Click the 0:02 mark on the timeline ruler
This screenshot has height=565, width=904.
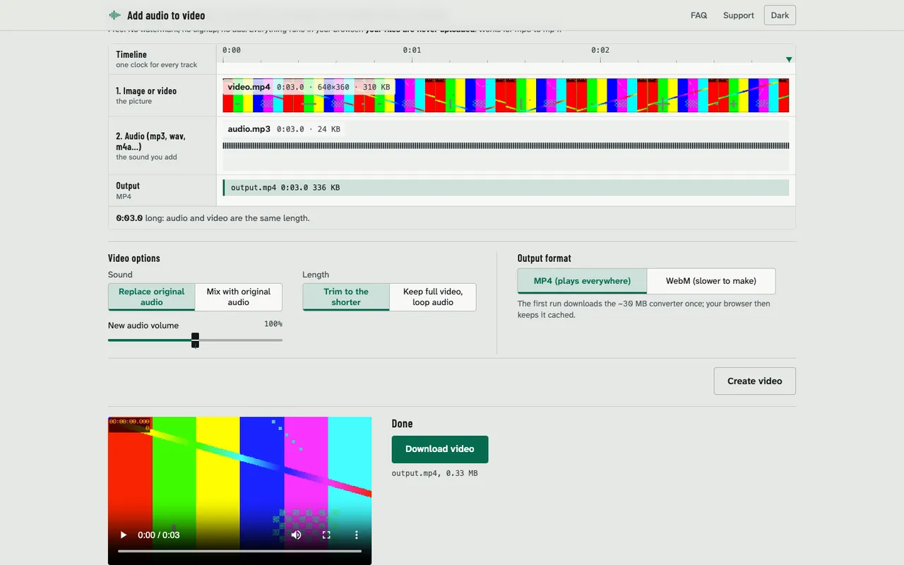600,50
